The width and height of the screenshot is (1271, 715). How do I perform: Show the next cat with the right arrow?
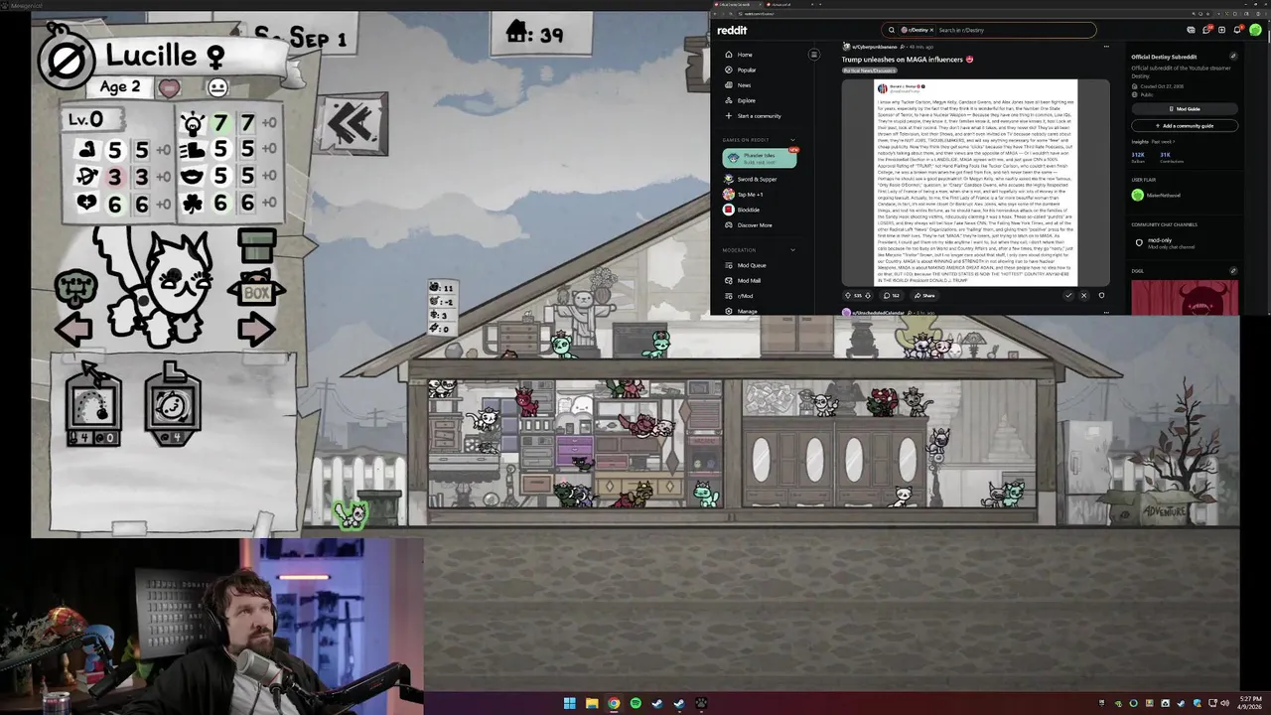tap(256, 330)
